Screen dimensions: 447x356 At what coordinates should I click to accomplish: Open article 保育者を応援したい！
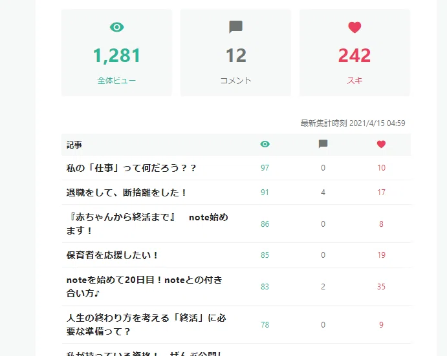point(112,255)
